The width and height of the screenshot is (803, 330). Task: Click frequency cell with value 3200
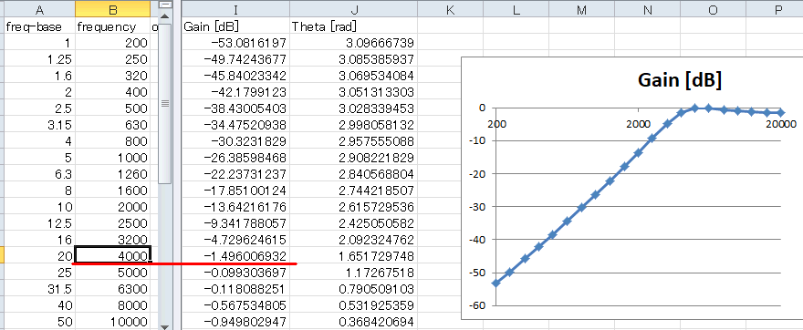click(x=112, y=240)
